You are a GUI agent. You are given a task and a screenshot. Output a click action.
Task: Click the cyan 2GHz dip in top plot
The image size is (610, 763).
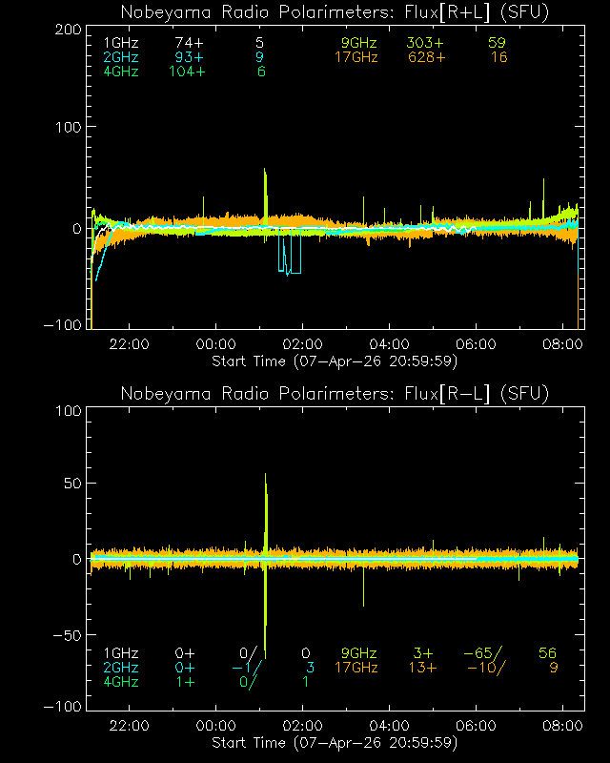(x=290, y=271)
